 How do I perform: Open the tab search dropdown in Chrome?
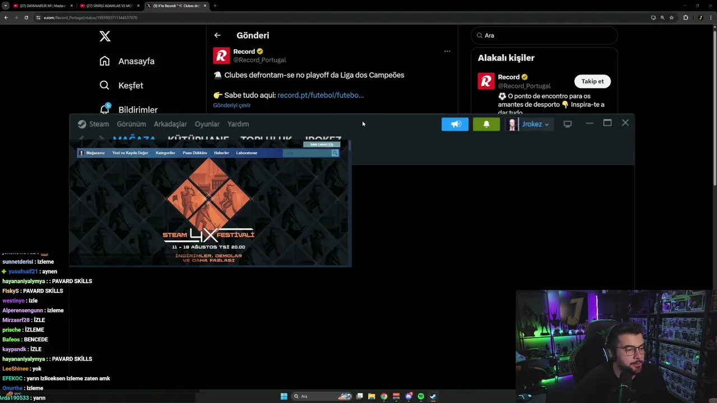click(6, 6)
